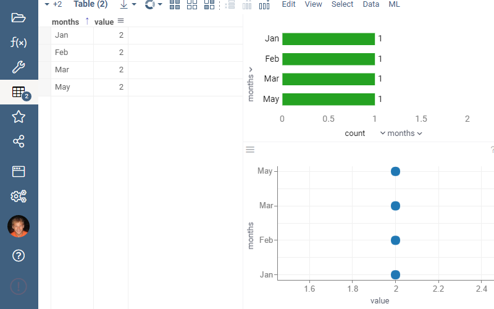
Task: Expand the months selector on bar chart's vertical axis
Action: click(x=250, y=83)
